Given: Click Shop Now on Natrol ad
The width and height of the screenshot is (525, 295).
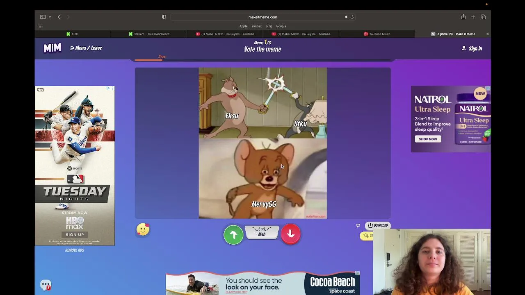Looking at the screenshot, I should pyautogui.click(x=428, y=139).
